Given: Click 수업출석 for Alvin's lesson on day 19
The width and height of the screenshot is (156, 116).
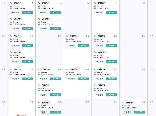Looking at the screenshot, I should [x=43, y=95].
